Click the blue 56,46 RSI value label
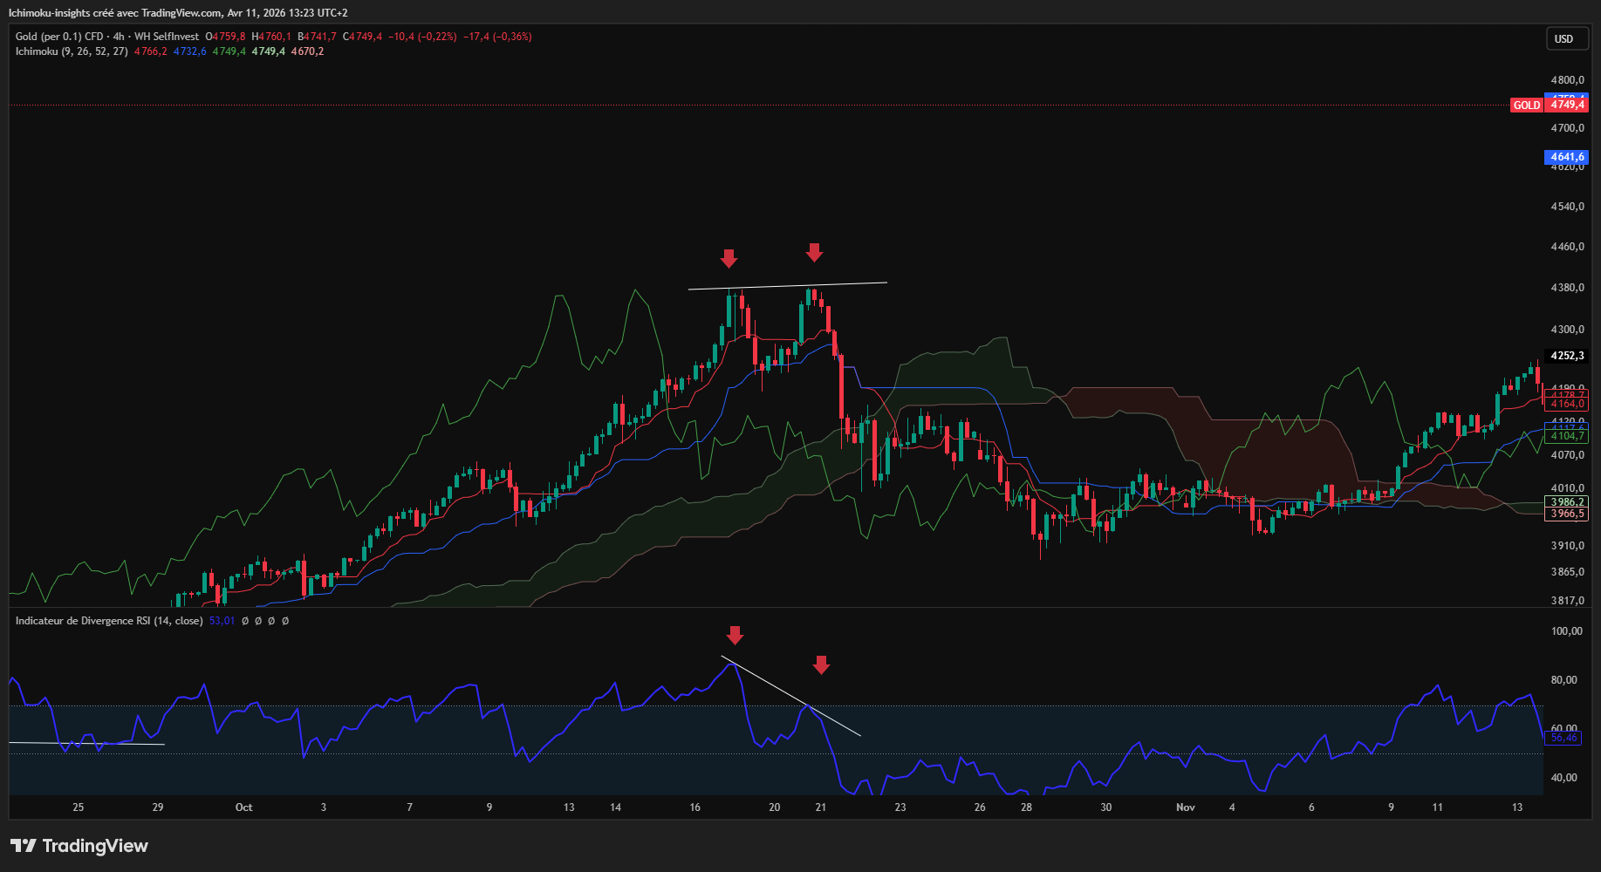This screenshot has height=872, width=1601. pyautogui.click(x=1563, y=739)
